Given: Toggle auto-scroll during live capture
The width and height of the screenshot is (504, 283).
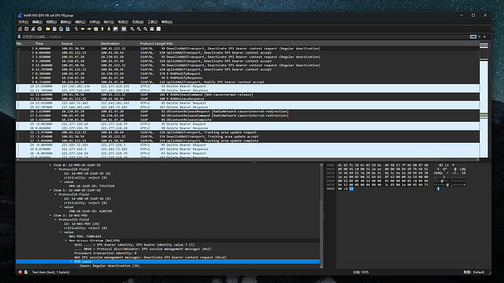Looking at the screenshot, I should [115, 29].
